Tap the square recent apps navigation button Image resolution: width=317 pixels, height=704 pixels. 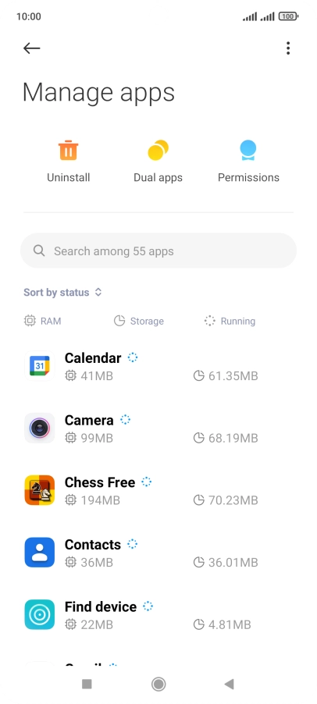tap(87, 684)
